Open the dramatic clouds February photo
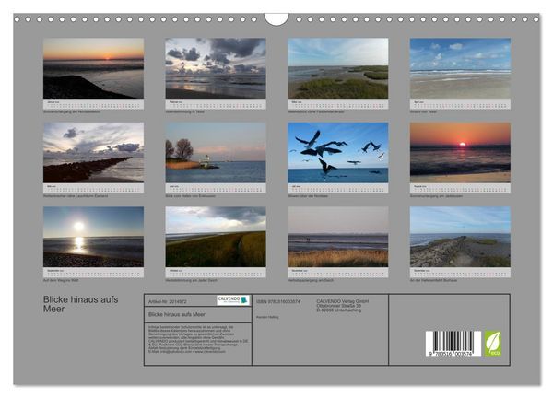This screenshot has height=398, width=553. click(216, 68)
